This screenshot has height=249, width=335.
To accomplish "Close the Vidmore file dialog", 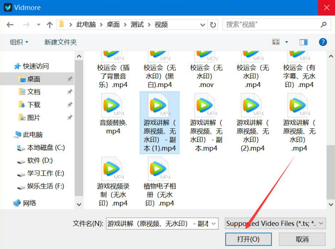I will [326, 8].
